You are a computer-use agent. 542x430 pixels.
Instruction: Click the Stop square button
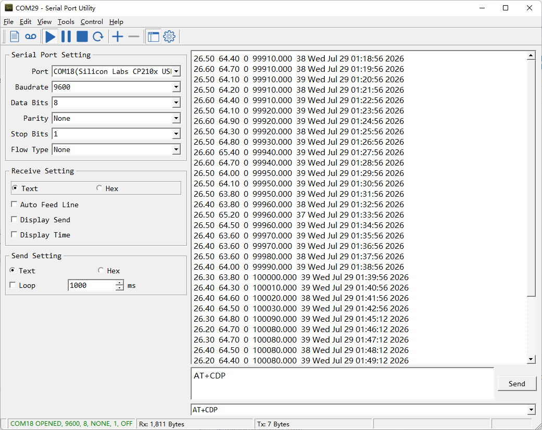pyautogui.click(x=82, y=36)
